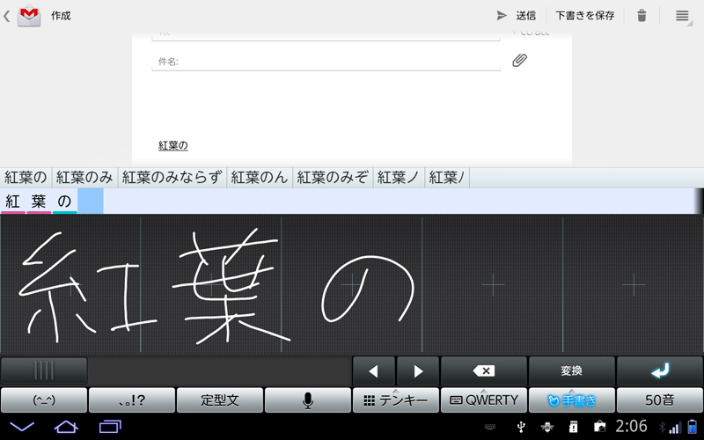This screenshot has width=704, height=440.
Task: Tap the paperclip attach file icon
Action: tap(519, 61)
